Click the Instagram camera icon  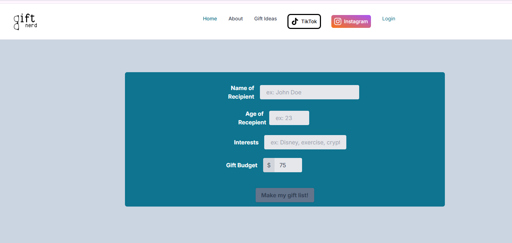point(338,21)
